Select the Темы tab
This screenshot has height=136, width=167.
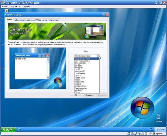coord(9,20)
